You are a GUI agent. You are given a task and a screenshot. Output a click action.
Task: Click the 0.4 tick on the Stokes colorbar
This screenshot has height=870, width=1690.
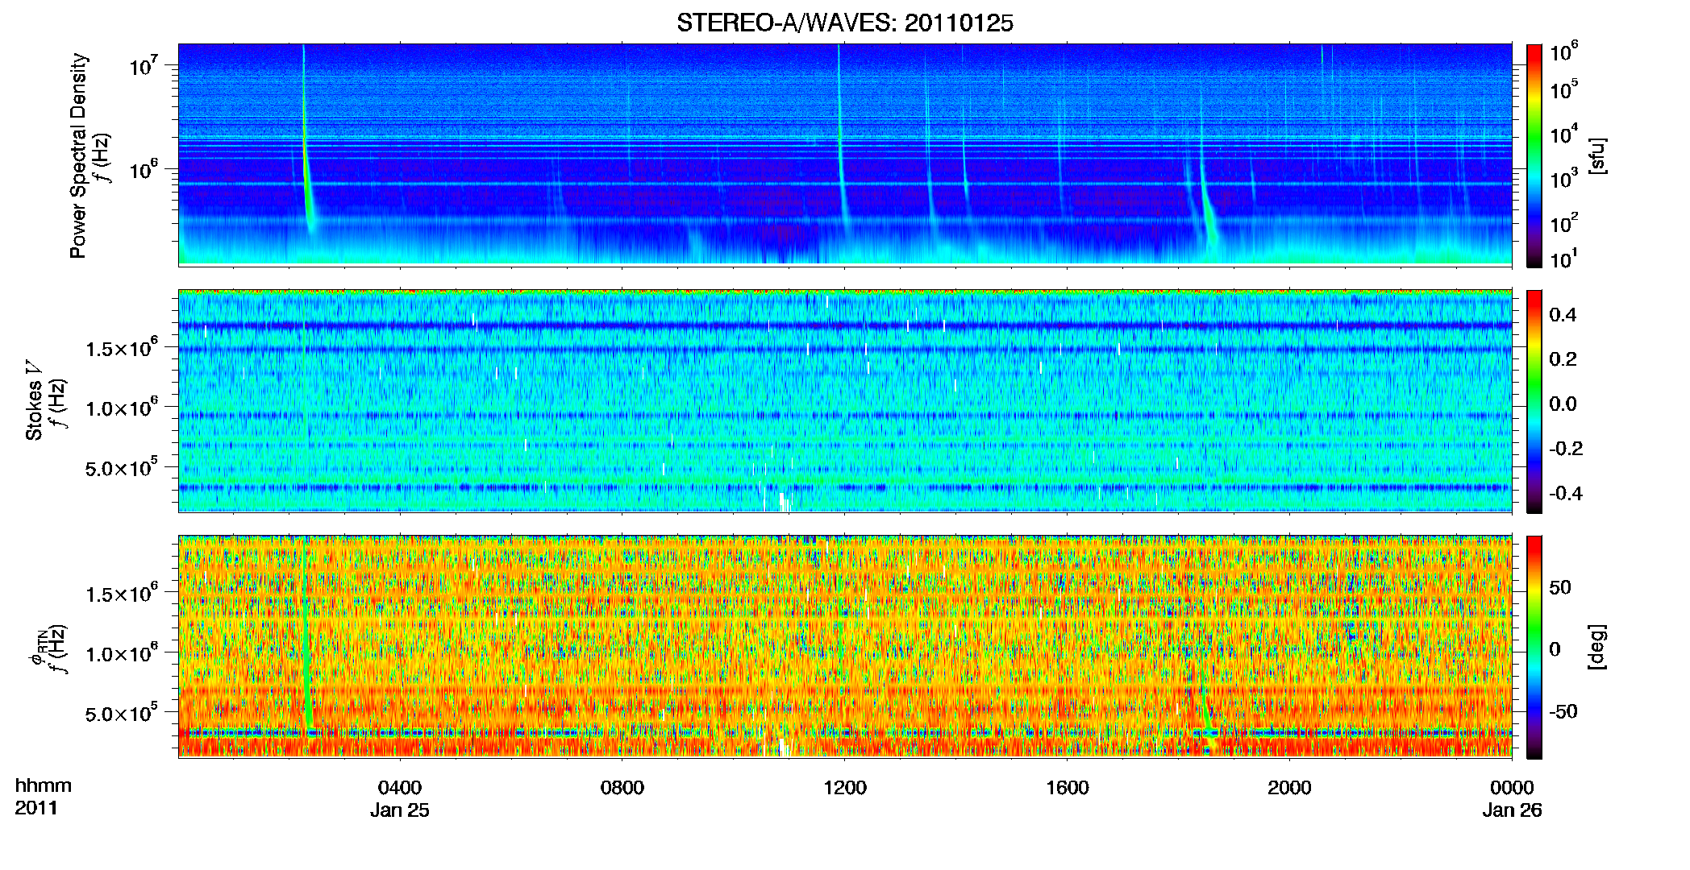point(1563,315)
